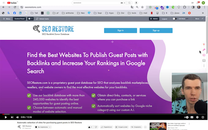This screenshot has height=130, width=208.
Task: Open the site admin Menu
Action: [x=7, y=19]
